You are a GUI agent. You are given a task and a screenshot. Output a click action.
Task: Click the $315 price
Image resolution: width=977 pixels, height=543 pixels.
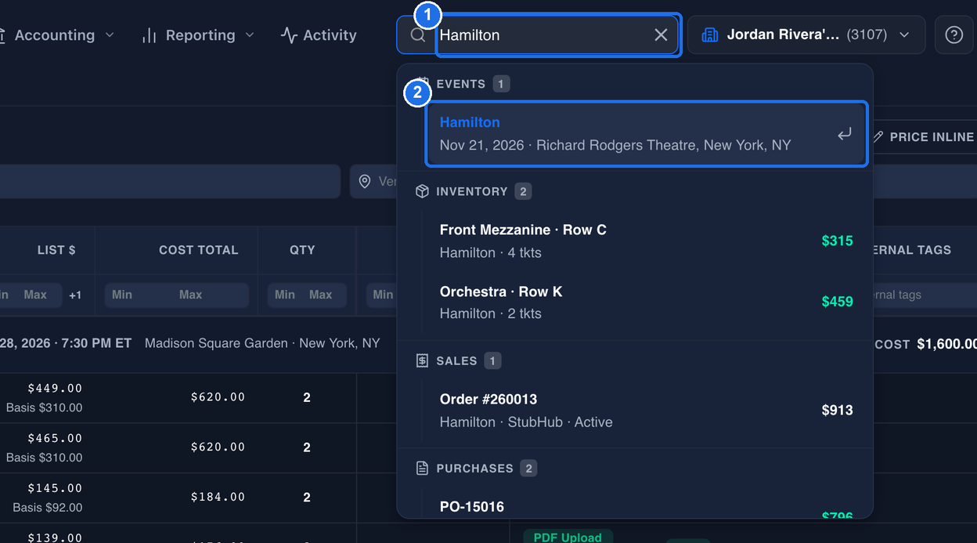pos(837,241)
